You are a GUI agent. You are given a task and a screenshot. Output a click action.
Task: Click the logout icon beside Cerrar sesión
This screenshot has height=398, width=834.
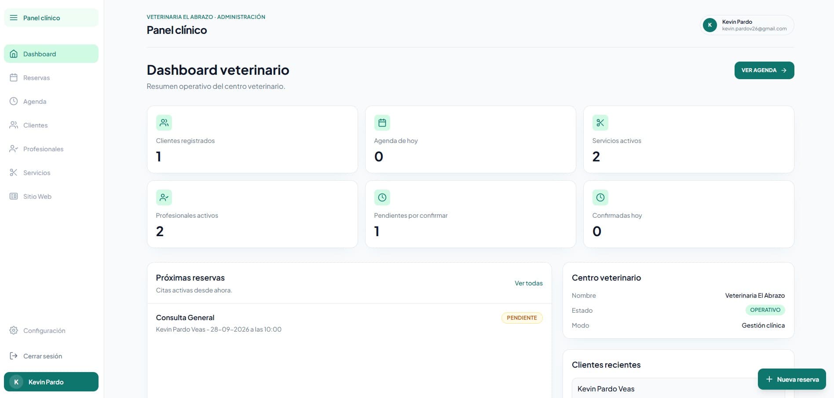click(x=14, y=356)
